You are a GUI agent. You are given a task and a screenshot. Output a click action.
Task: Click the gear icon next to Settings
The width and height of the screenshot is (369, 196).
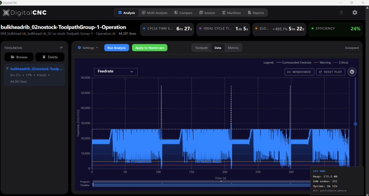[79, 47]
